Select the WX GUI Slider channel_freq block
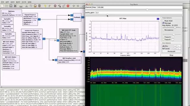 (11, 63)
